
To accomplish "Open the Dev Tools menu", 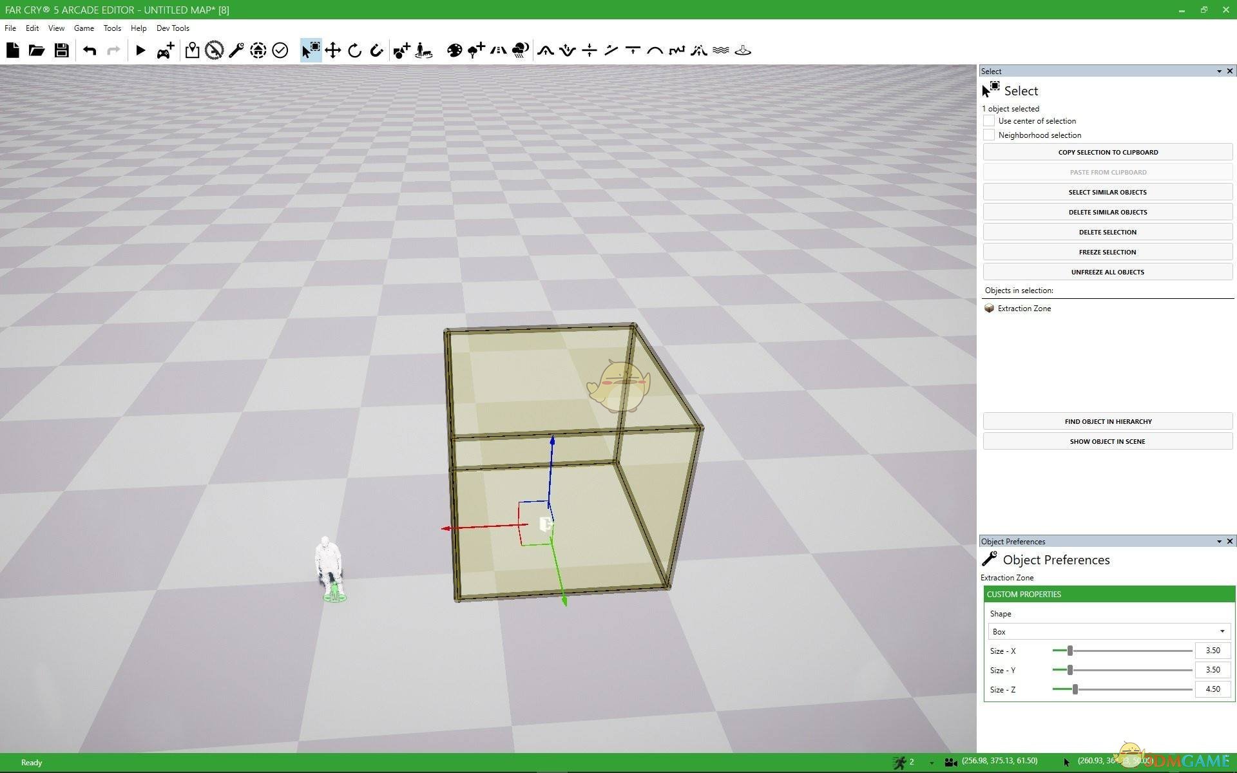I will pyautogui.click(x=173, y=28).
